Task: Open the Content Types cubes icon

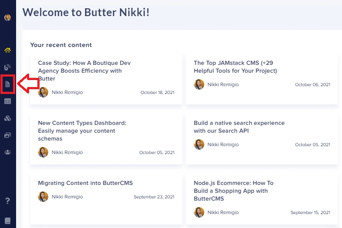Action: tap(8, 118)
